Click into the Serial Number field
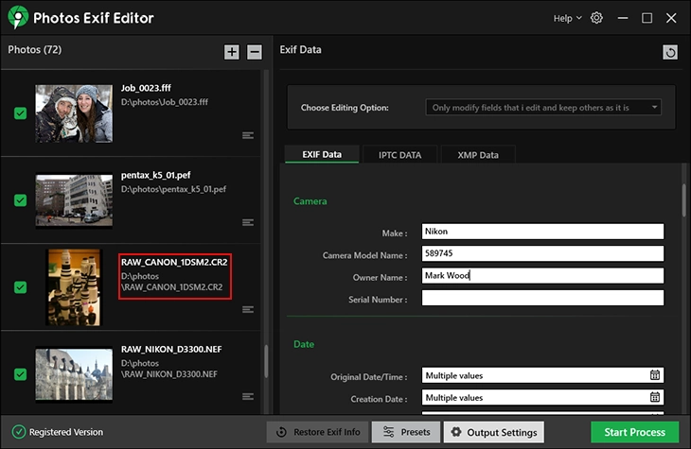 click(x=542, y=299)
